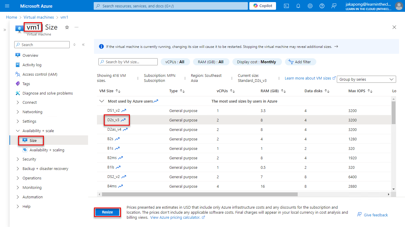Click the trend icon beside B2s
This screenshot has width=405, height=227.
[117, 139]
